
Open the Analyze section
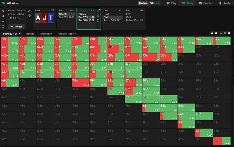point(226,3)
